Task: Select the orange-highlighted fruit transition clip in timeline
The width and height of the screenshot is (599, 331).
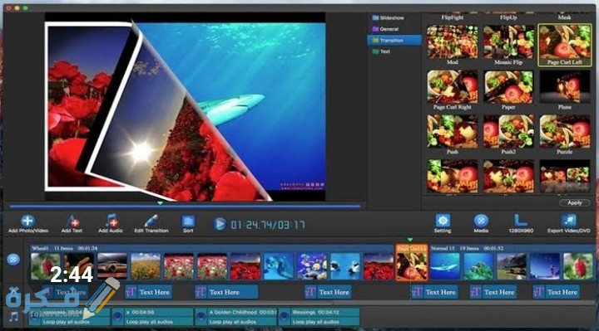Action: (x=412, y=263)
